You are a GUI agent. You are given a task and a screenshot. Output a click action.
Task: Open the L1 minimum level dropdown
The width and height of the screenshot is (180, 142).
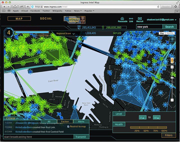coord(142,117)
